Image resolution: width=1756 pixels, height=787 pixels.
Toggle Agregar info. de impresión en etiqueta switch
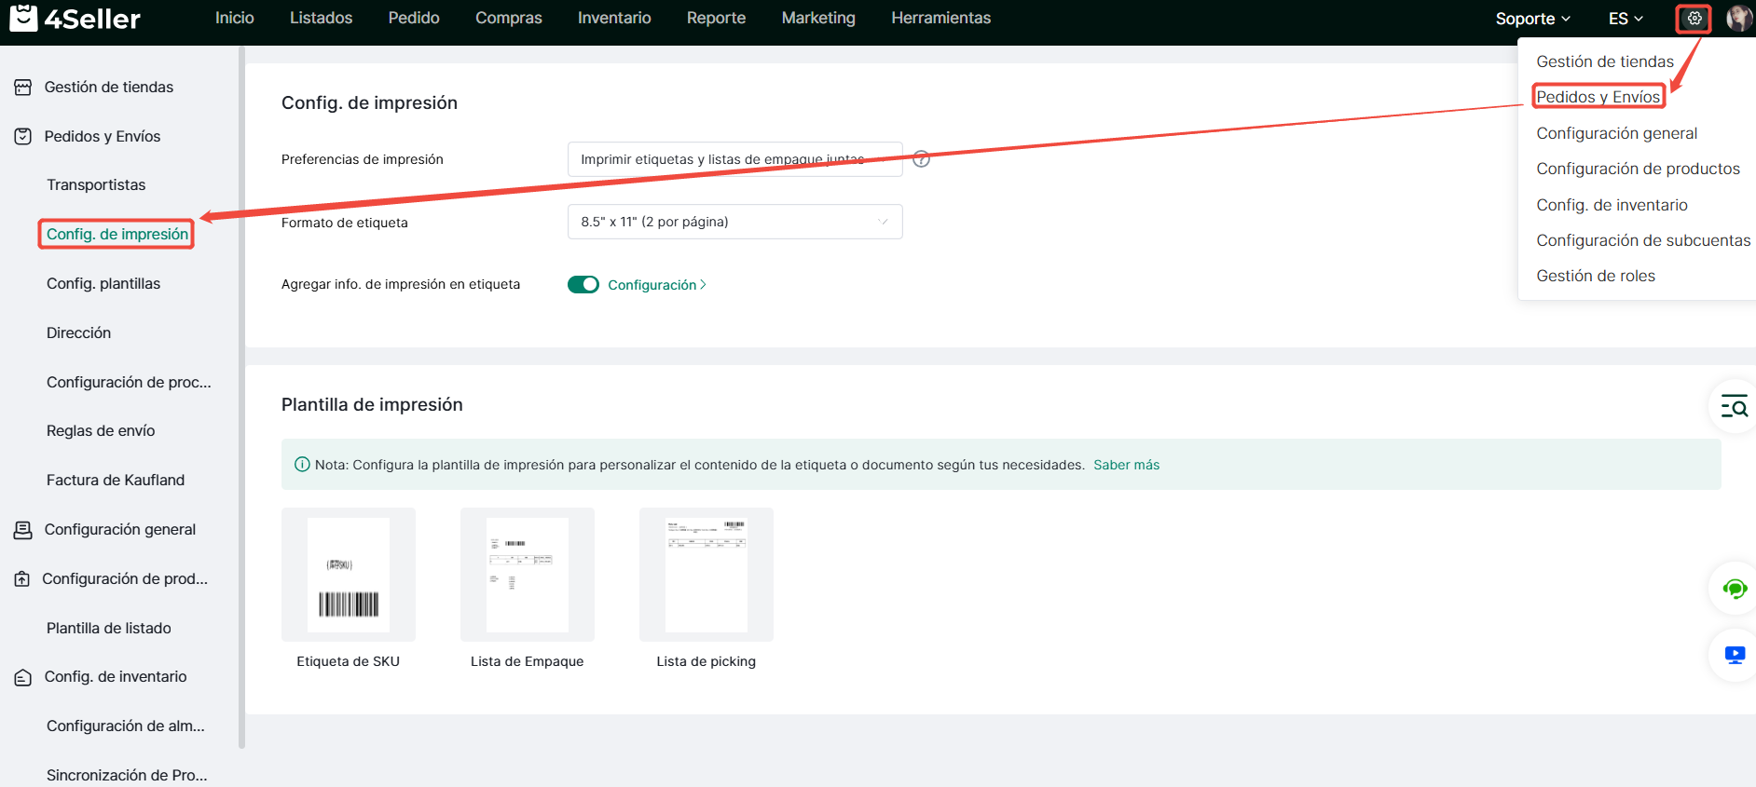[583, 284]
